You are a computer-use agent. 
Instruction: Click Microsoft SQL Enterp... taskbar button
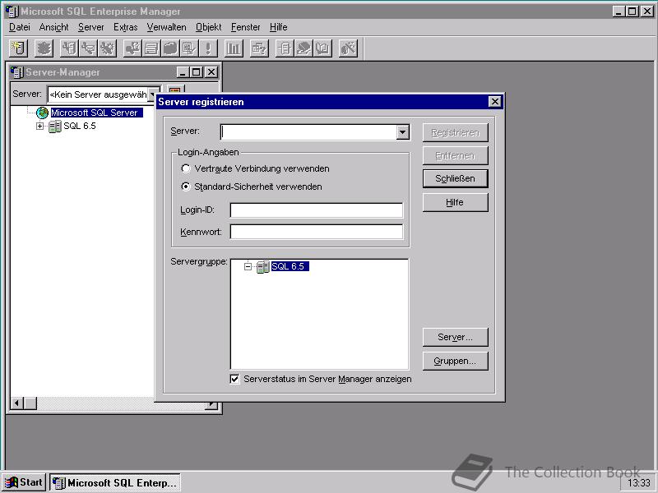tap(115, 482)
